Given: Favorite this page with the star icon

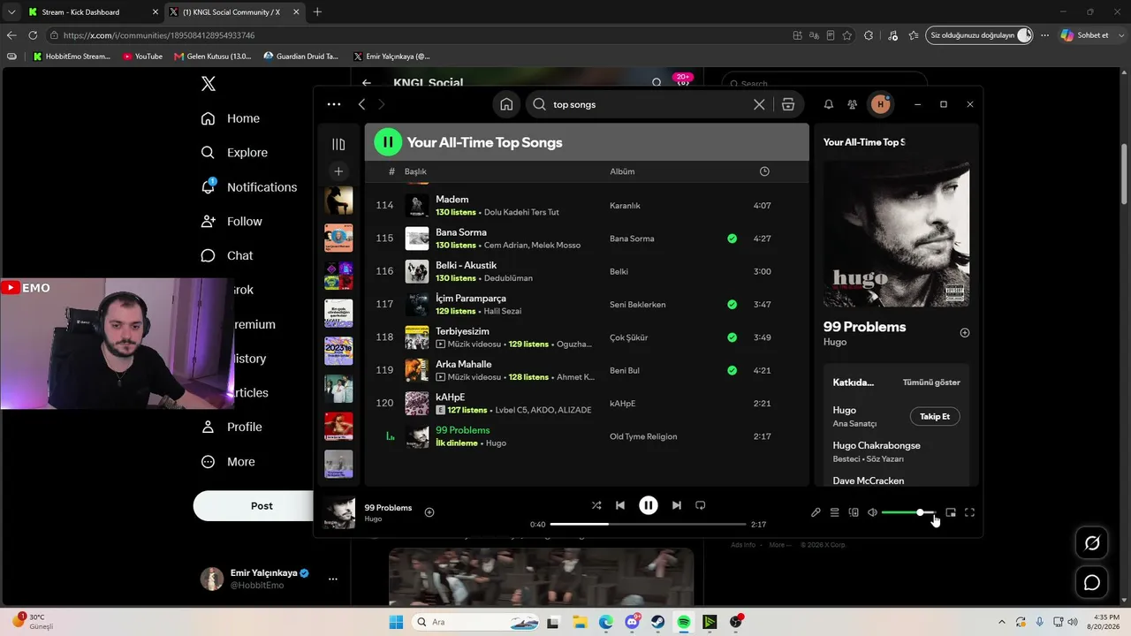Looking at the screenshot, I should pos(847,35).
